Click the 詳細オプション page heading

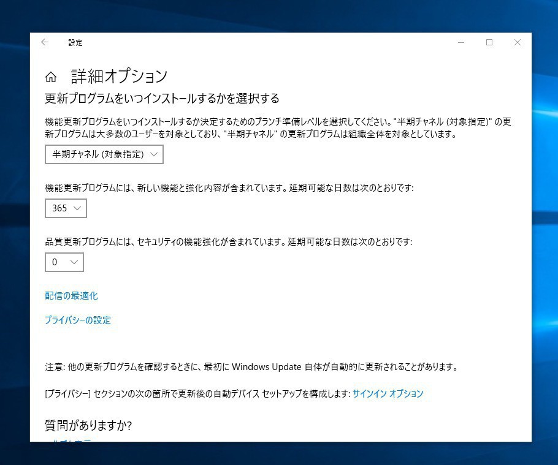click(119, 77)
